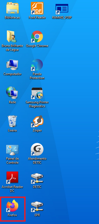Click the Foxit Reader shortcut icon
The height and width of the screenshot is (224, 99).
click(37, 8)
